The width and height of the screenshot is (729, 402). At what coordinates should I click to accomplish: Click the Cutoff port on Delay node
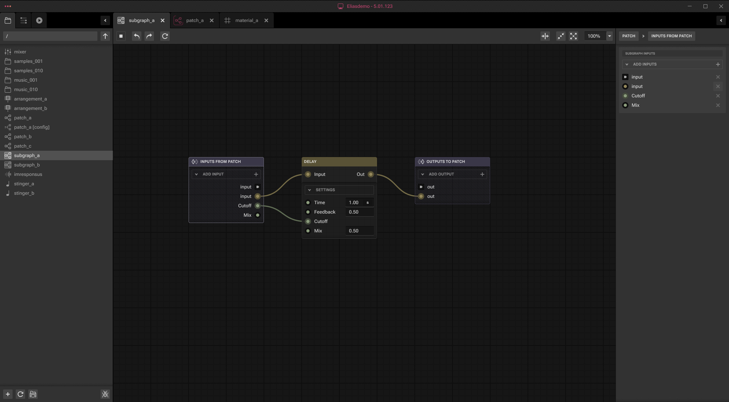tap(308, 221)
